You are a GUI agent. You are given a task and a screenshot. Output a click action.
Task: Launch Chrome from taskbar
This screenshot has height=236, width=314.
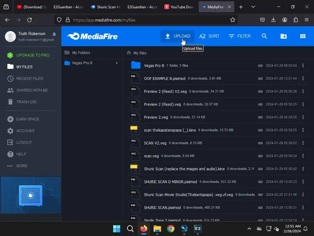(170, 229)
